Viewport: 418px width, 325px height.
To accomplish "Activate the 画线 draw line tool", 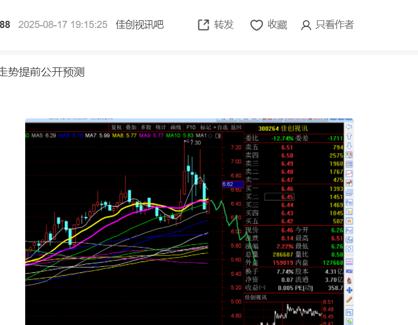I will click(176, 128).
